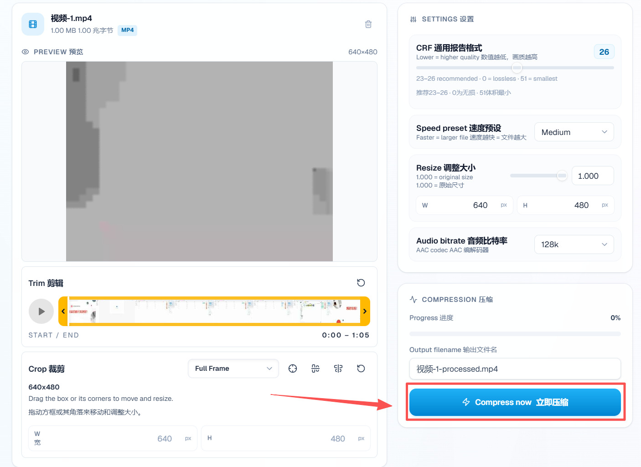Play the trim preview
This screenshot has height=467, width=641.
point(41,311)
